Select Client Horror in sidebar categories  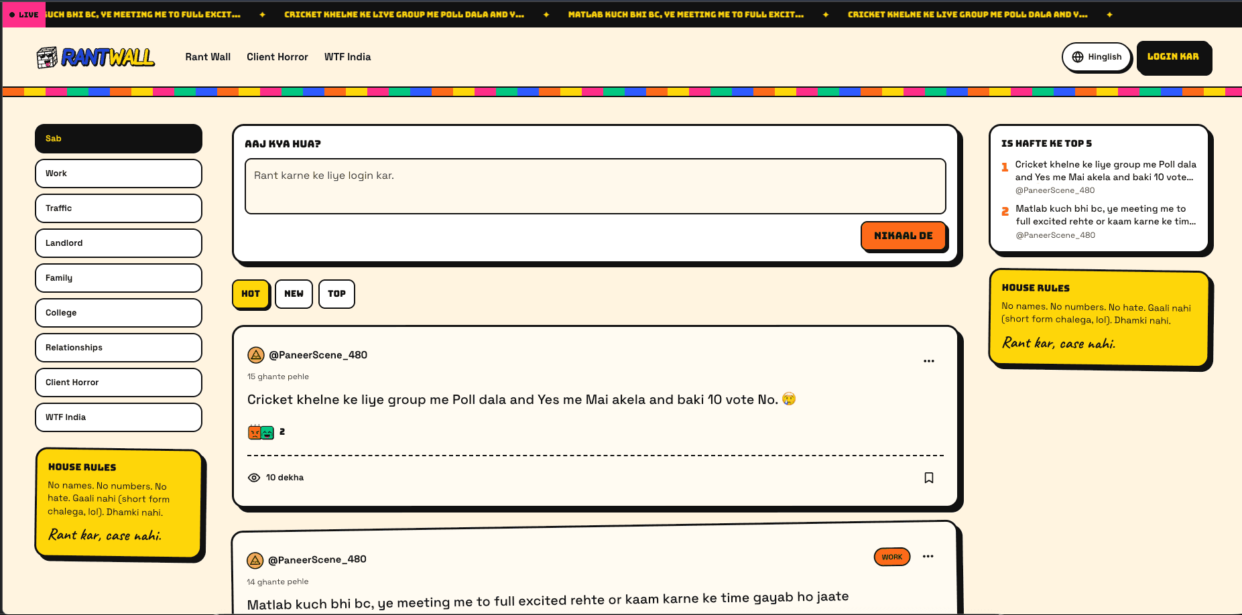click(x=119, y=383)
